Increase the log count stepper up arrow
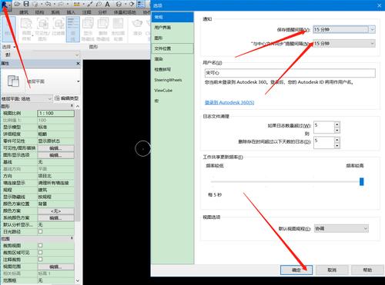385x285 pixels. click(337, 124)
